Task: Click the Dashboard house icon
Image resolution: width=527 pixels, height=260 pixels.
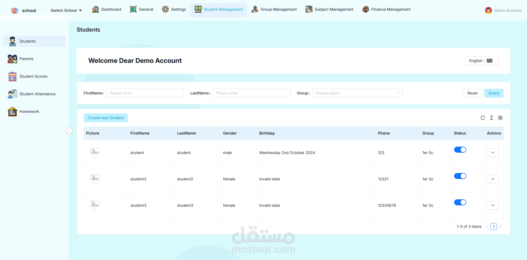Action: [95, 9]
